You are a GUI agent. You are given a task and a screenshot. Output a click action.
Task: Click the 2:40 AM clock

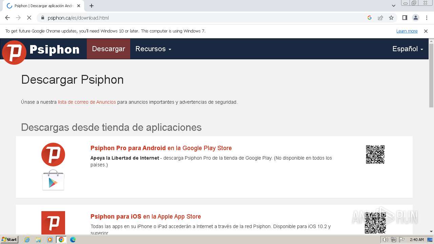click(417, 240)
